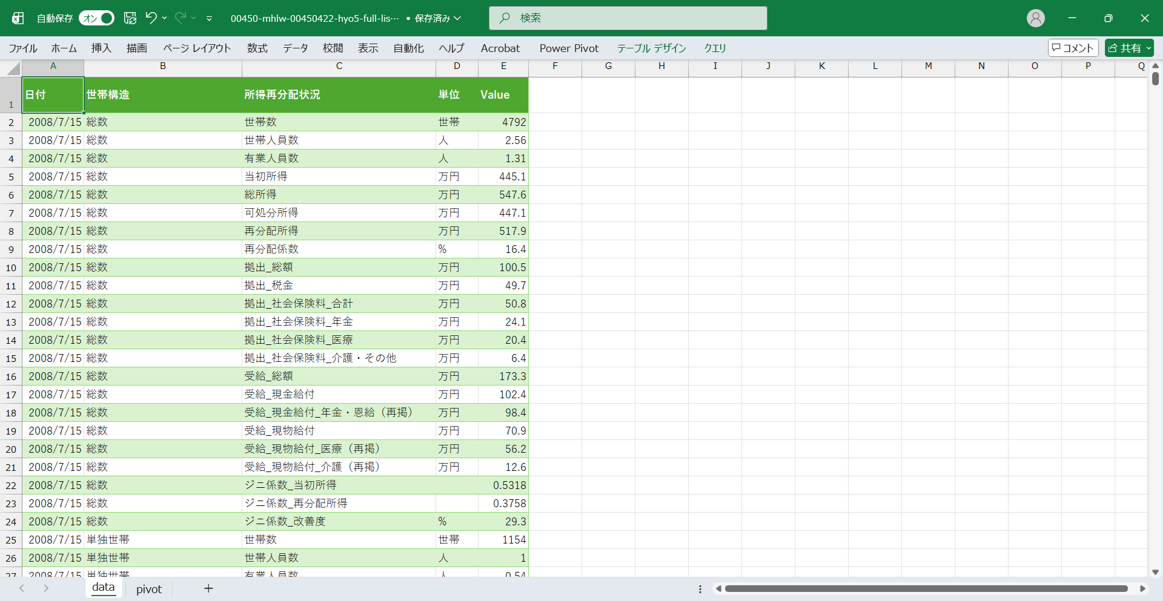Click the Excel app icon in title bar
This screenshot has width=1163, height=601.
pyautogui.click(x=18, y=18)
